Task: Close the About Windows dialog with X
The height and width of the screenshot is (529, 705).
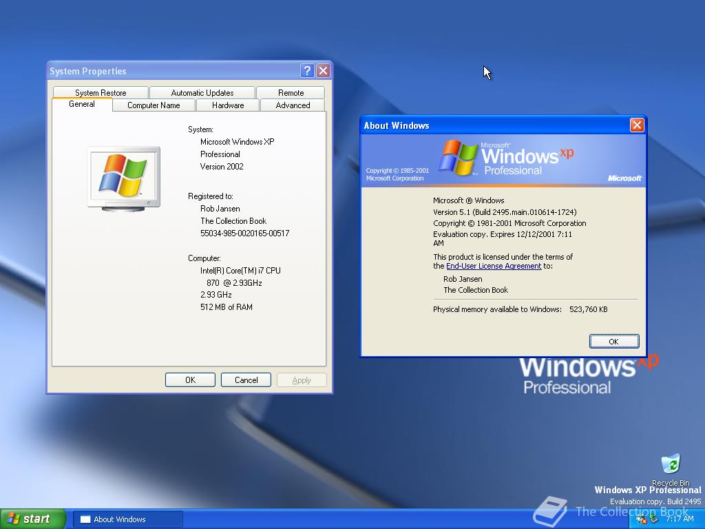Action: point(637,125)
